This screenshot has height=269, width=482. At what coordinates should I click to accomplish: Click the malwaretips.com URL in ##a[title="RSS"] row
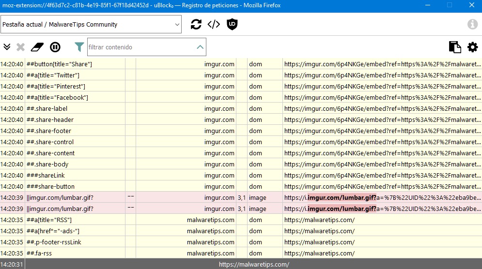(x=319, y=220)
